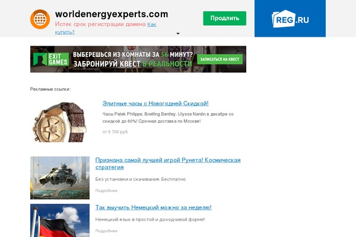The width and height of the screenshot is (356, 237).
Task: Click the German flag ad thumbnail
Action: coord(60,220)
